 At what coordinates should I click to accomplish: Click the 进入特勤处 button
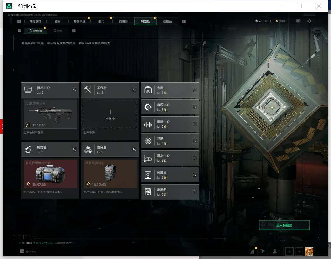[x=284, y=225]
